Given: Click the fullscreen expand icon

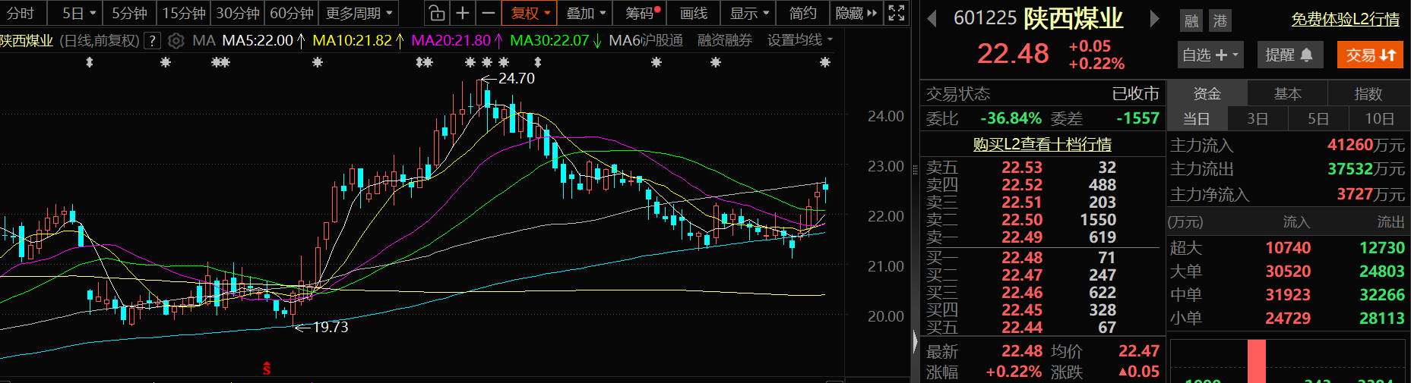Looking at the screenshot, I should coord(897,13).
